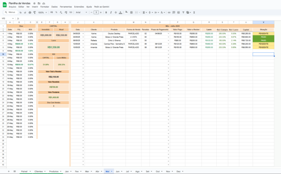281x174 pixels.
Task: Click the cell name box
Action: (x=8, y=18)
